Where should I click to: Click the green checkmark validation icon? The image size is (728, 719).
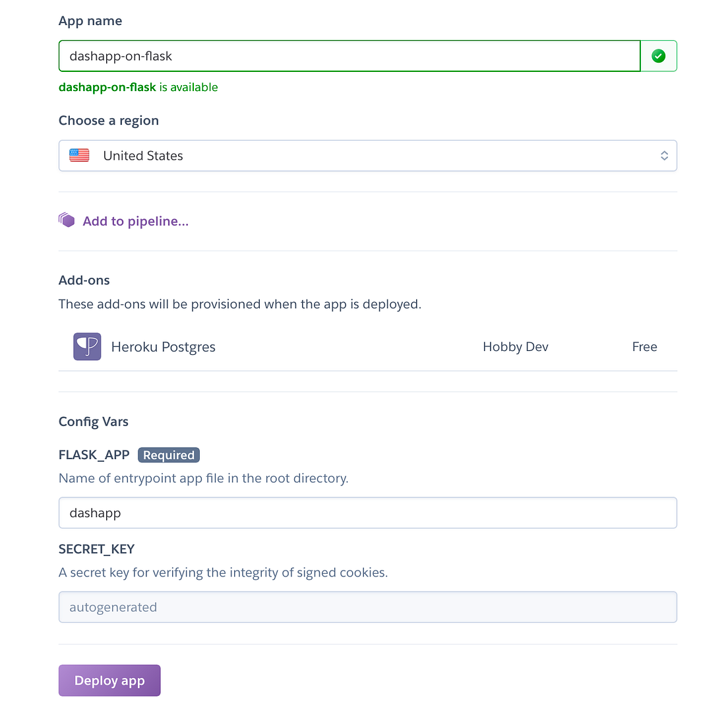coord(658,55)
